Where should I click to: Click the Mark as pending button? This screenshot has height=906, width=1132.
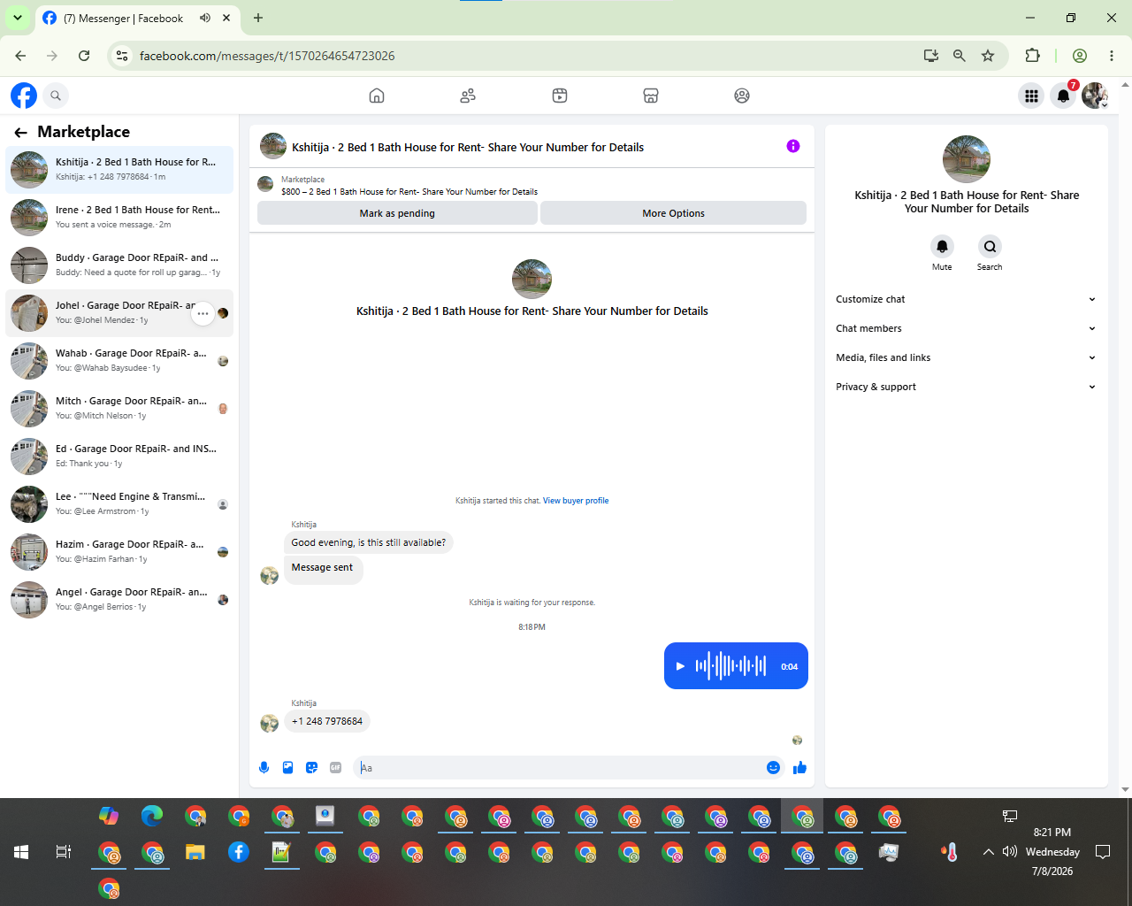point(397,213)
